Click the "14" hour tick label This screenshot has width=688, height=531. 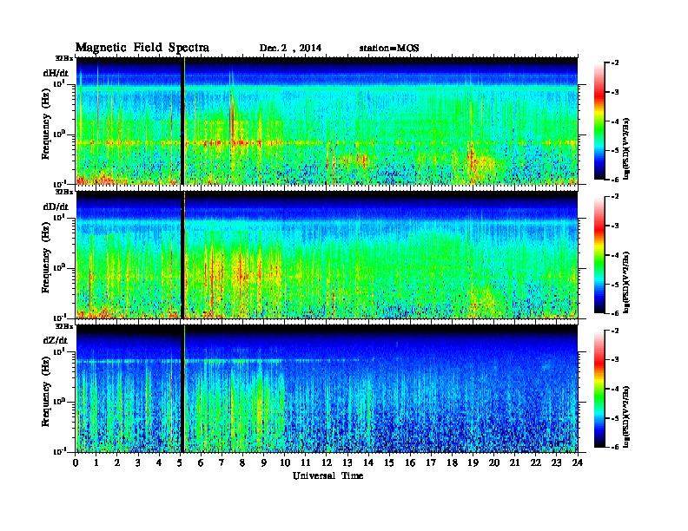pos(368,462)
